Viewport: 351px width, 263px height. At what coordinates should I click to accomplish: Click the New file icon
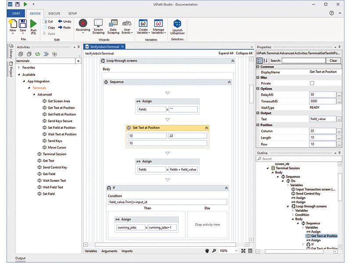click(x=13, y=24)
